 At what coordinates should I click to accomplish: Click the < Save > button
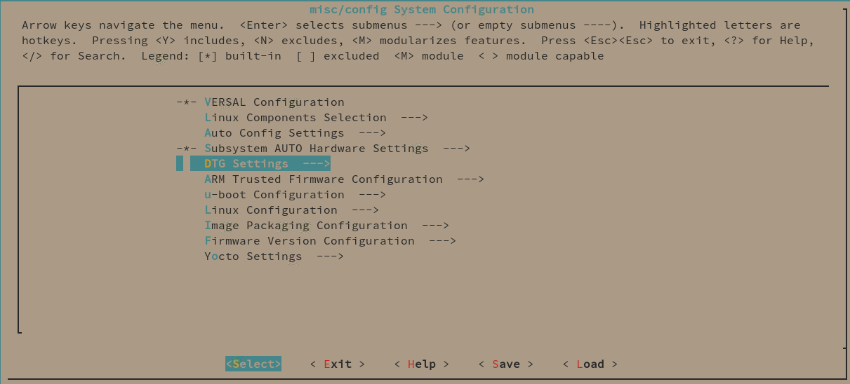pos(506,364)
